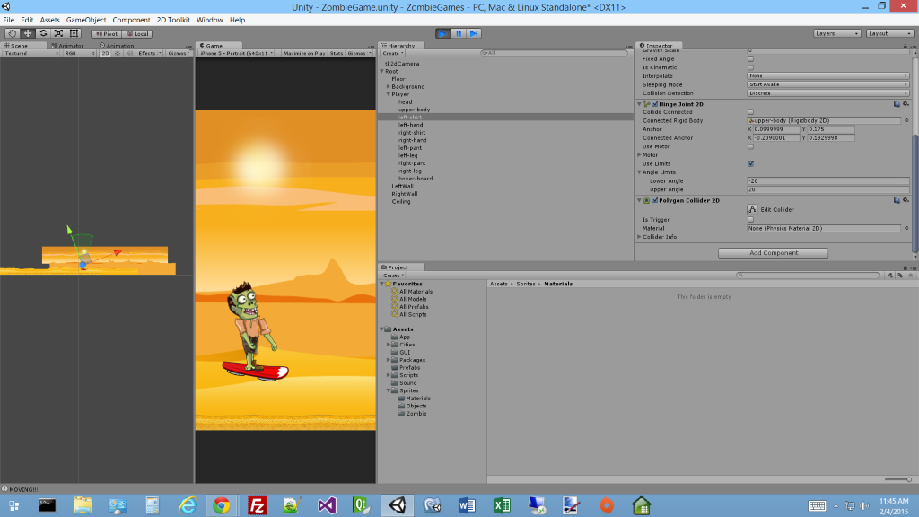
Task: Open Microsoft Word from the taskbar
Action: 467,505
